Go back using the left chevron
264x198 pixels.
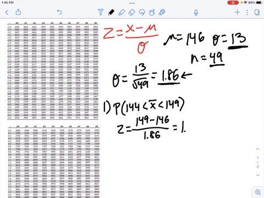(x=7, y=12)
